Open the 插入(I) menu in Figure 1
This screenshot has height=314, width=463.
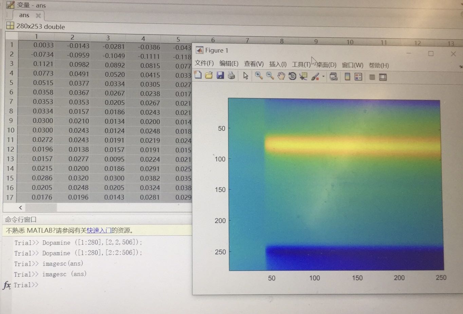point(278,64)
